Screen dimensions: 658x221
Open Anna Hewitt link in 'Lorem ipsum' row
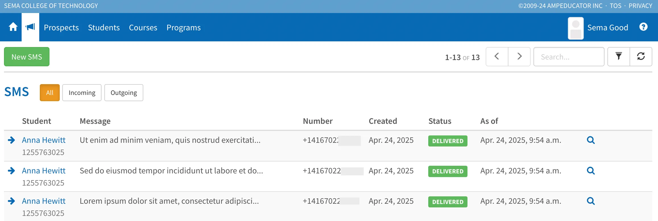[x=44, y=201]
